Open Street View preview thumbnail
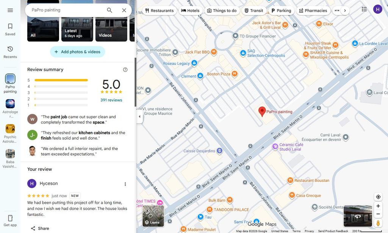Viewport: 388px width, 233px height. tap(358, 216)
